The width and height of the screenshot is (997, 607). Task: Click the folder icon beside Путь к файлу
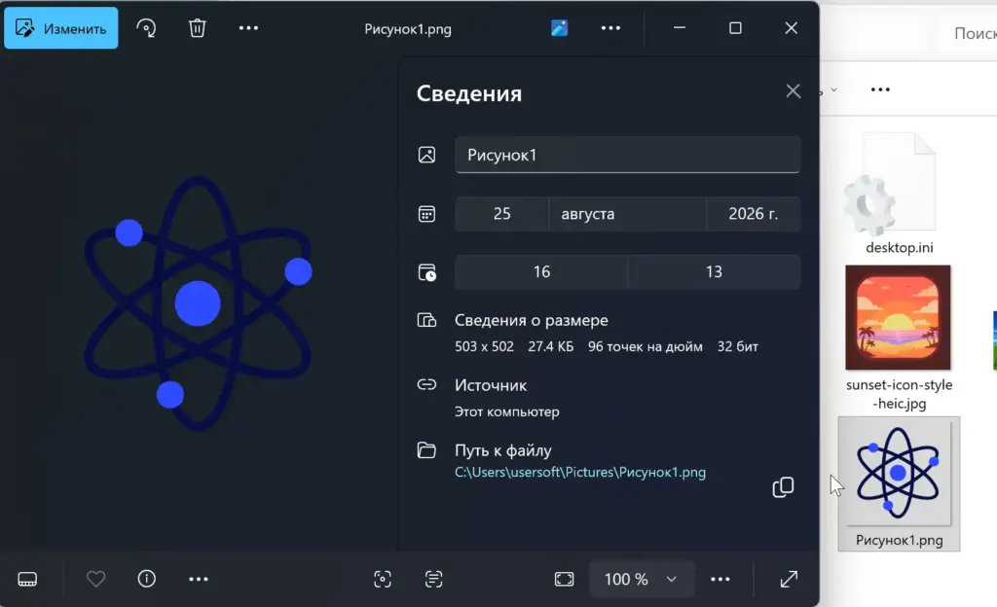pyautogui.click(x=426, y=450)
